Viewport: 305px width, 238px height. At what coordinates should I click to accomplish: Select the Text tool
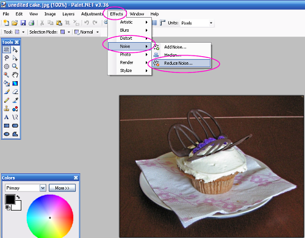point(7,117)
